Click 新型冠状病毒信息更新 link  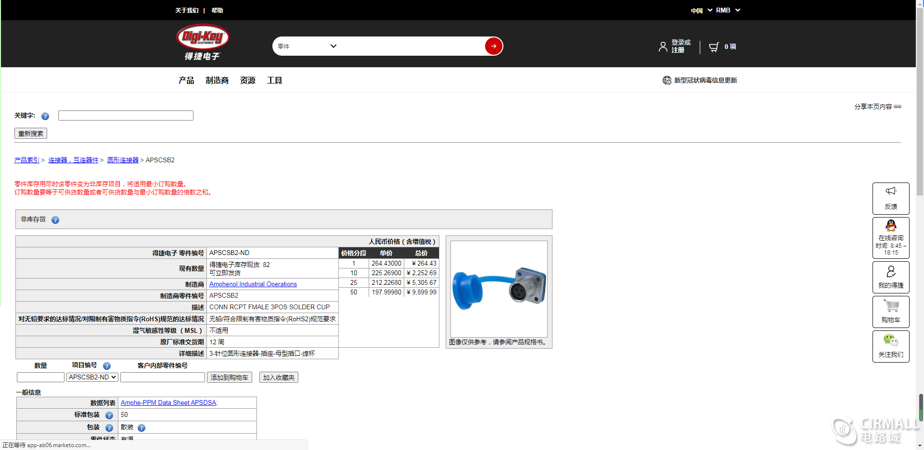[x=706, y=80]
